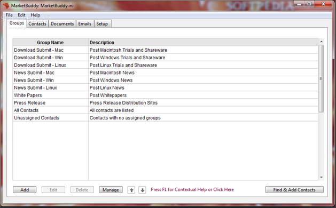Close the MarketBuddy window

[323, 4]
